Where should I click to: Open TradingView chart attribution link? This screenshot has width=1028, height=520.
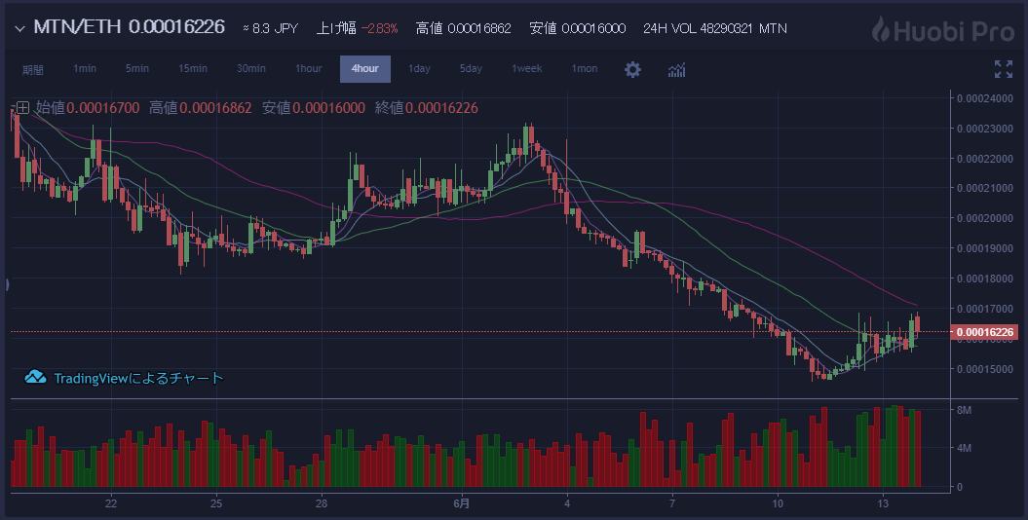point(138,378)
